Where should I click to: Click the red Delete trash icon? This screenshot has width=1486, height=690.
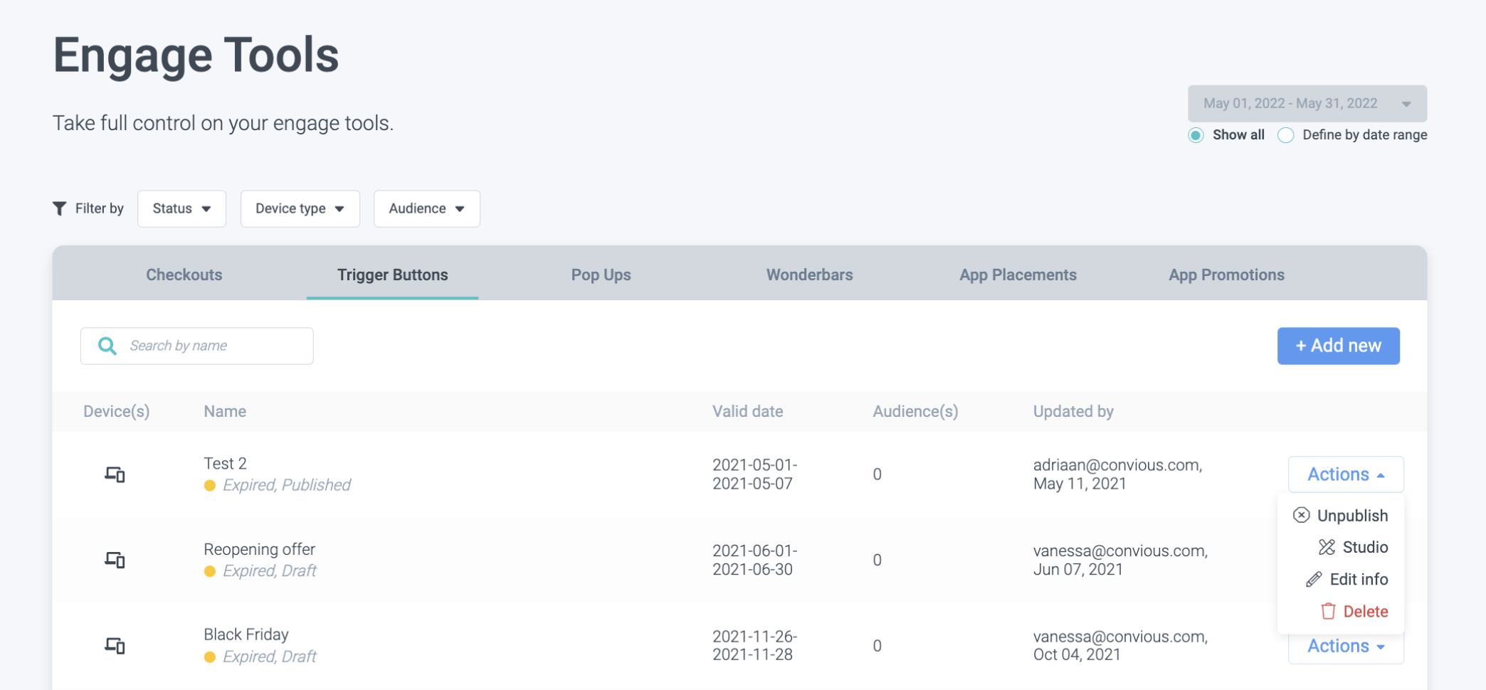click(1328, 611)
